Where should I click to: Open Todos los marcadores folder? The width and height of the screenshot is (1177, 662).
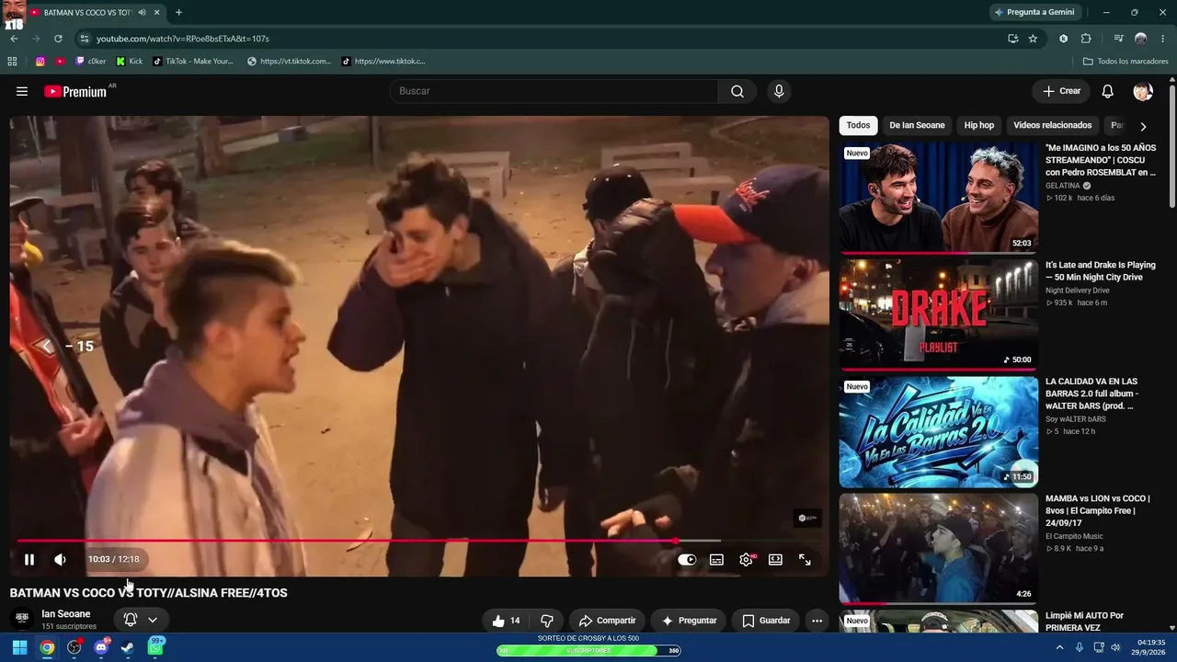[x=1126, y=62]
